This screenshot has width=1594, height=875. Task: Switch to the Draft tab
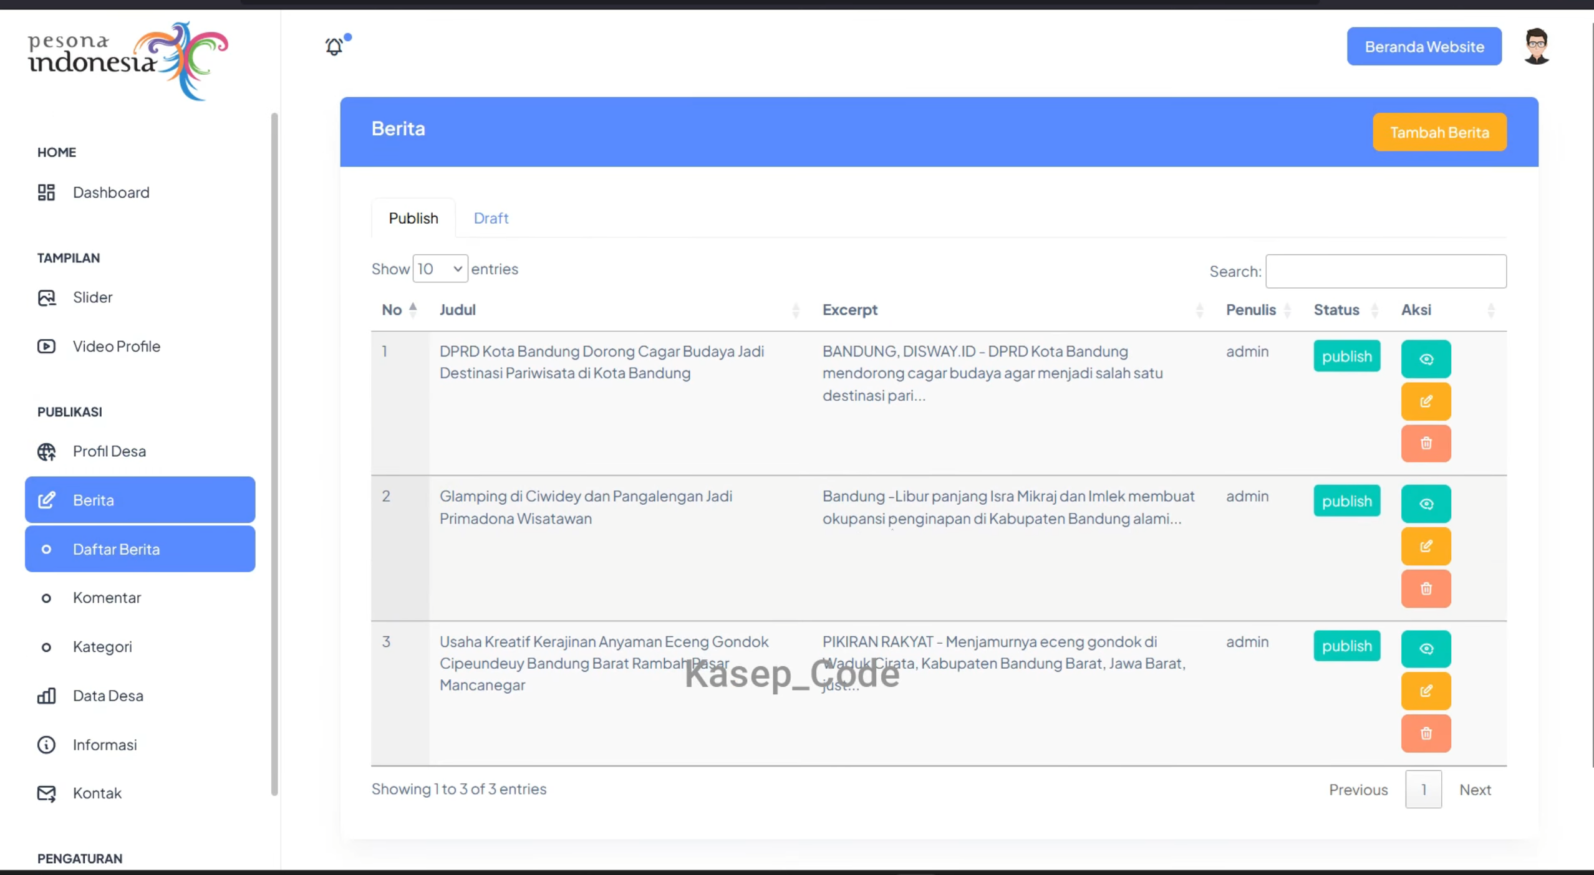[x=491, y=218]
